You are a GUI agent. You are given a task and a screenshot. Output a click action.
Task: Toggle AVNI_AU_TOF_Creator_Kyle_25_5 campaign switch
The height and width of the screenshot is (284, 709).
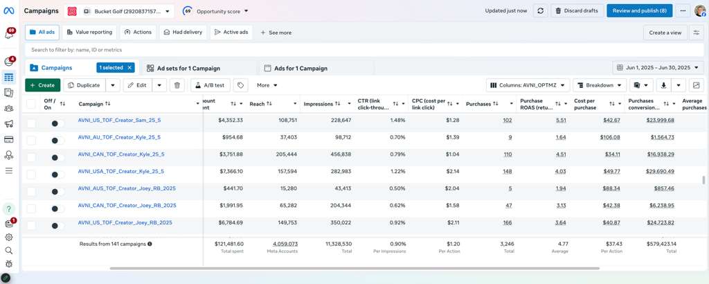(x=57, y=141)
